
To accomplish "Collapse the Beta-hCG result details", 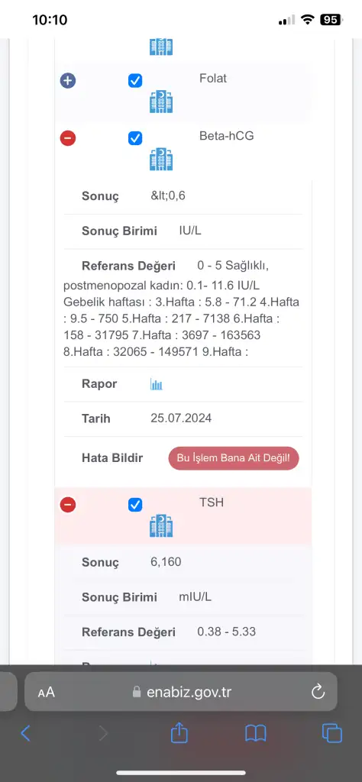I will 68,137.
